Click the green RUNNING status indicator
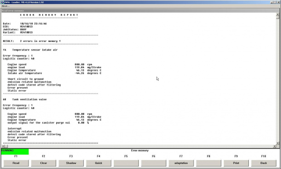281x169 pixels. tap(15, 151)
